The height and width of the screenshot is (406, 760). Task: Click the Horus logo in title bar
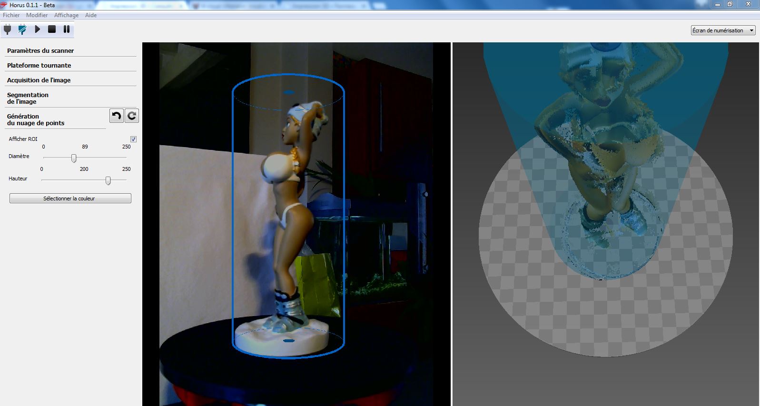point(4,5)
